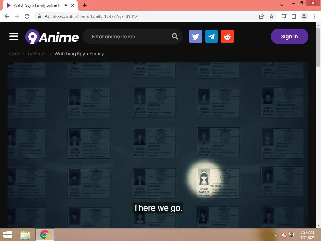Go forward in browser history
The height and width of the screenshot is (241, 321).
pyautogui.click(x=17, y=16)
